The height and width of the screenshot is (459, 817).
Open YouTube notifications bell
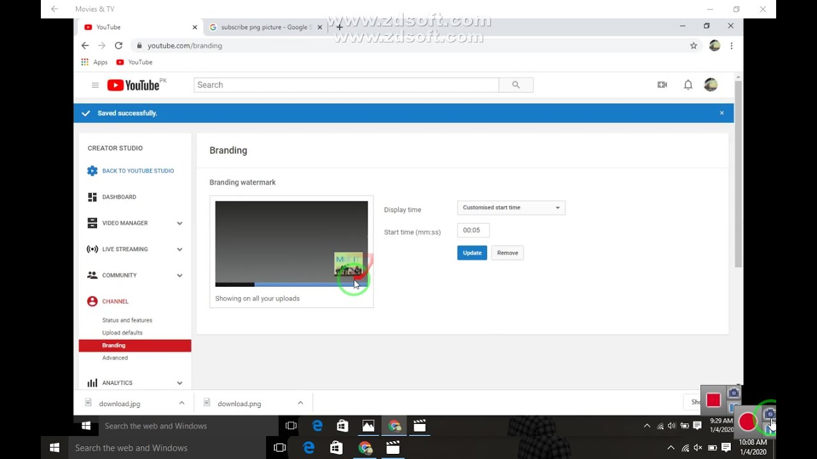point(688,85)
